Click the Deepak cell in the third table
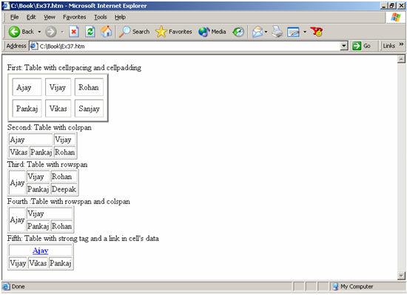 [x=64, y=189]
